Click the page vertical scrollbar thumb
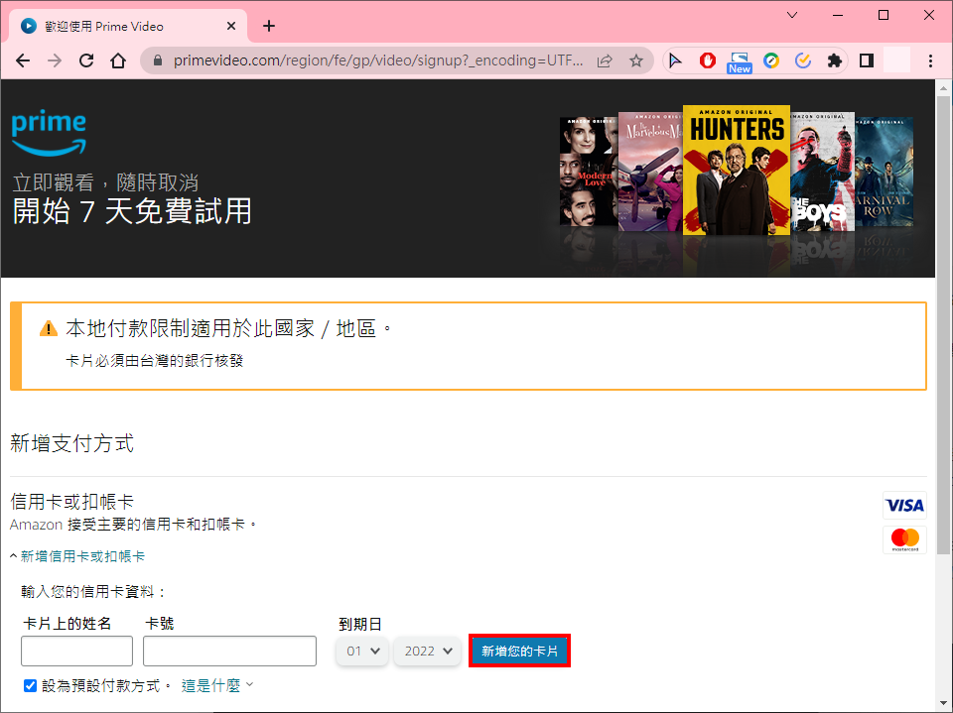953x713 pixels. point(943,325)
